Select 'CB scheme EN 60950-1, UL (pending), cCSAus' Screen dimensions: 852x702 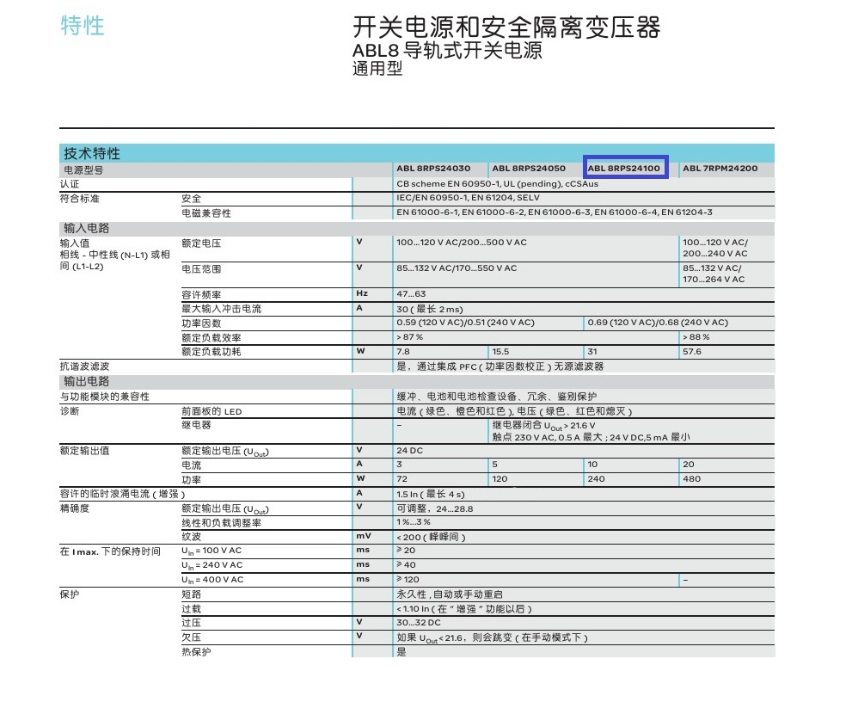click(x=497, y=184)
